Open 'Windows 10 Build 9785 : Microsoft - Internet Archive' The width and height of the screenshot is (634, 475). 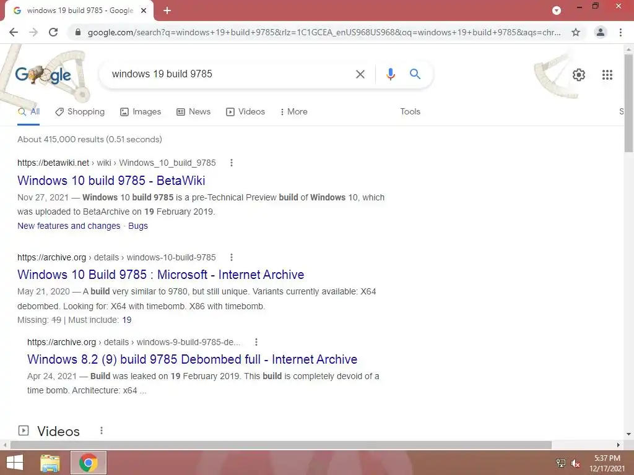(x=160, y=275)
